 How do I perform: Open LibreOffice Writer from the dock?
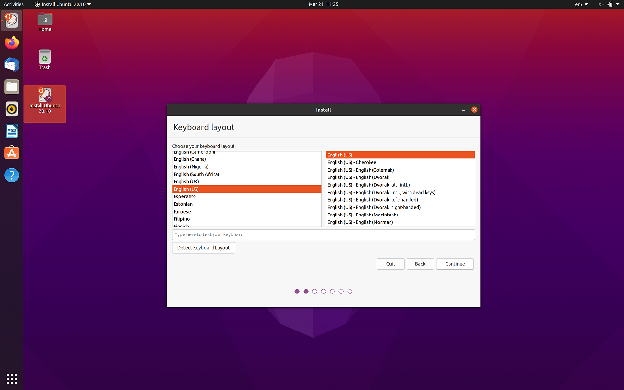(x=12, y=131)
